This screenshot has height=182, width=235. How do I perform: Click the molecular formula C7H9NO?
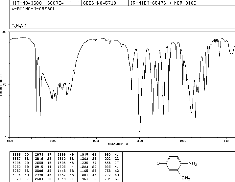click(19, 26)
